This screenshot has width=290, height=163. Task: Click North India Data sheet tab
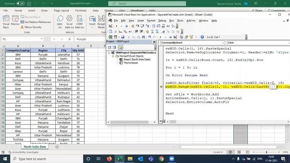[35, 147]
